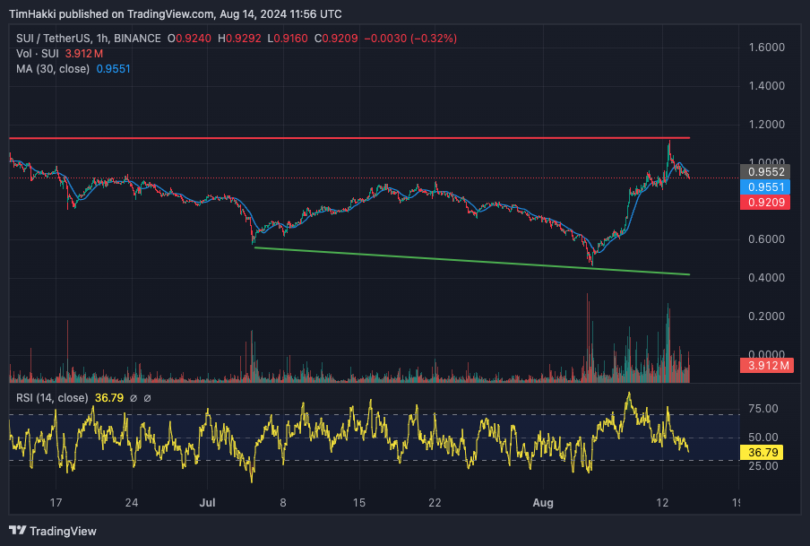The image size is (810, 546).
Task: Click the red 3.912 M volume axis label
Action: 763,365
